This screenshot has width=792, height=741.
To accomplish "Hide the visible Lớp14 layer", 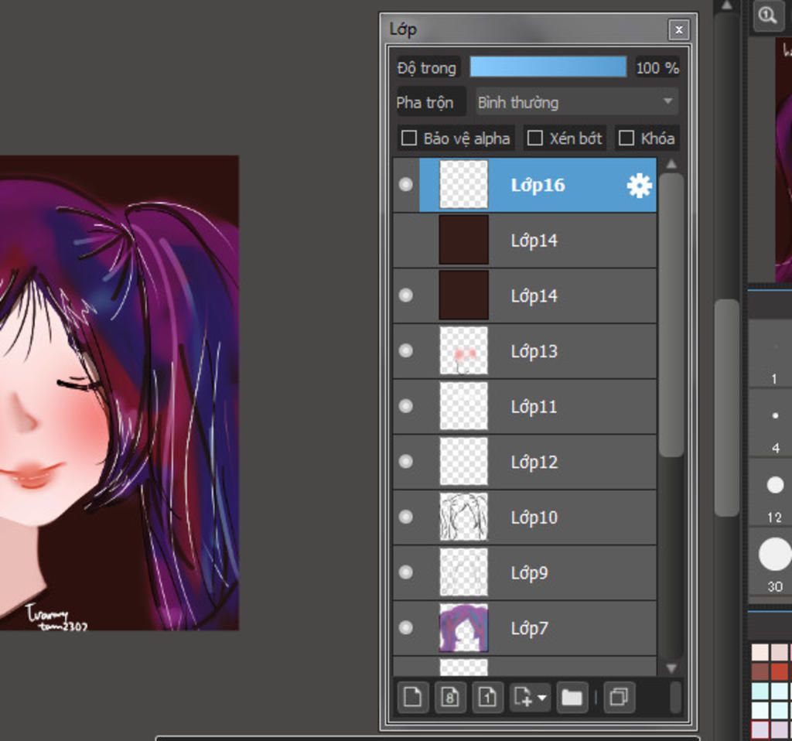I will (405, 295).
